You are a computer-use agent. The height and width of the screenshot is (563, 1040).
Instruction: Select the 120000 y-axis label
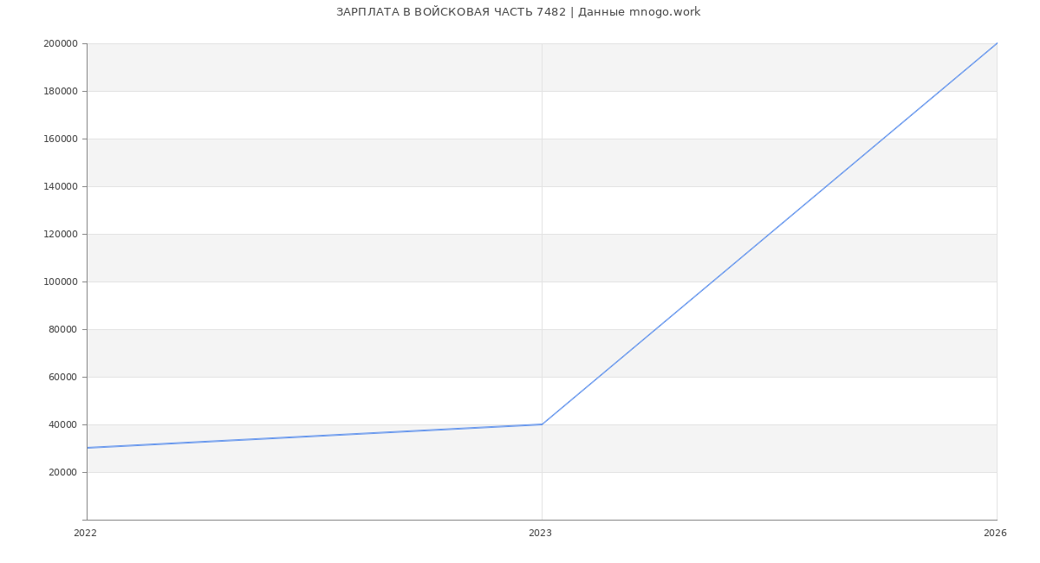coord(61,234)
